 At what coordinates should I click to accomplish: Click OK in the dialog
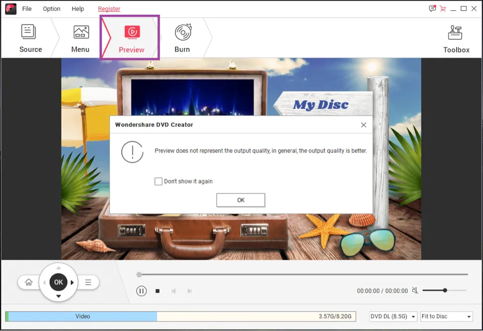[x=241, y=200]
